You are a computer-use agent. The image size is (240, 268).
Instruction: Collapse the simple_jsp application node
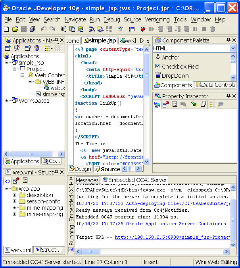pyautogui.click(x=6, y=63)
